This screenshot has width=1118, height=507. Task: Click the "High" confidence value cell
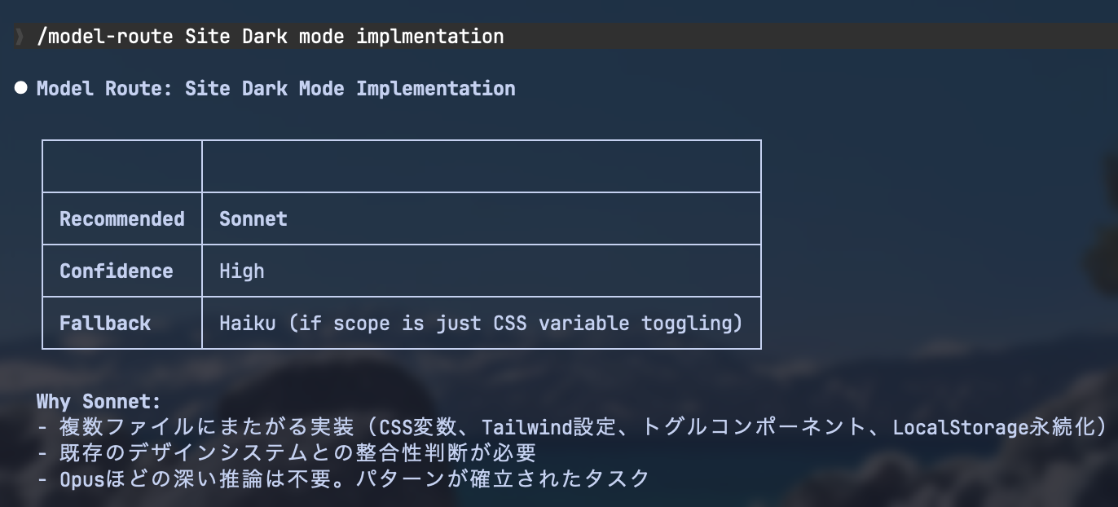point(242,271)
